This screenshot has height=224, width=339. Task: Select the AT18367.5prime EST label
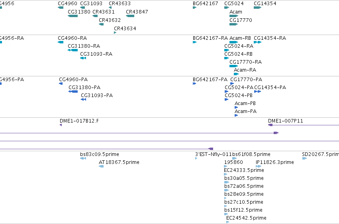tap(119, 162)
